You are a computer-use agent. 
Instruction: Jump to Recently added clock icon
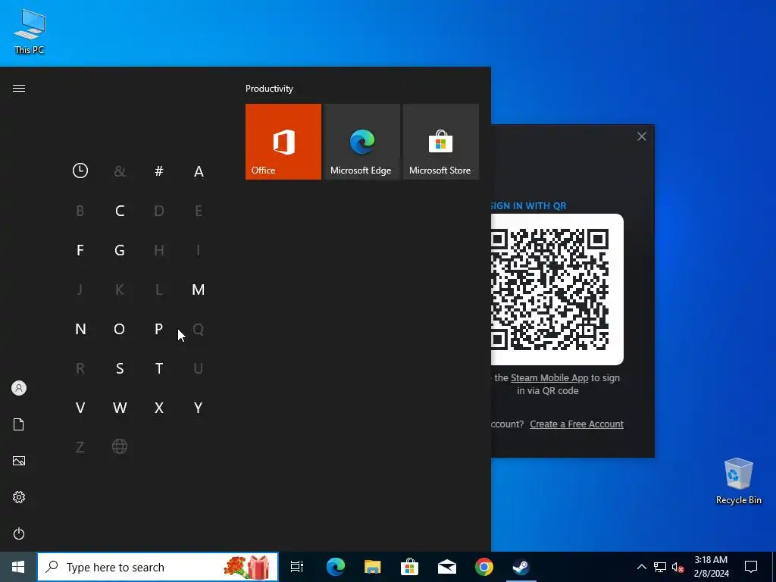(x=80, y=171)
